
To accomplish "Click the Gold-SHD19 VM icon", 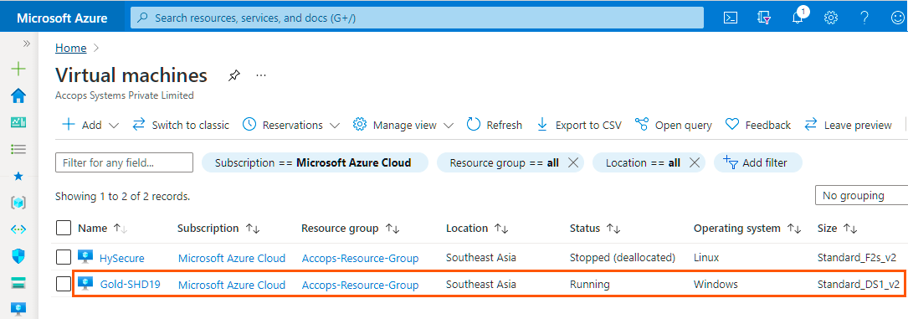I will click(85, 284).
